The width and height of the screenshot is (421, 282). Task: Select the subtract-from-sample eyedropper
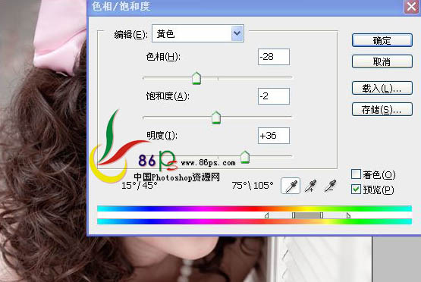point(330,186)
